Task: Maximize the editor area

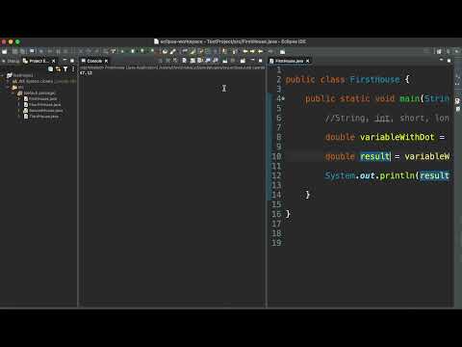Action: (449, 61)
